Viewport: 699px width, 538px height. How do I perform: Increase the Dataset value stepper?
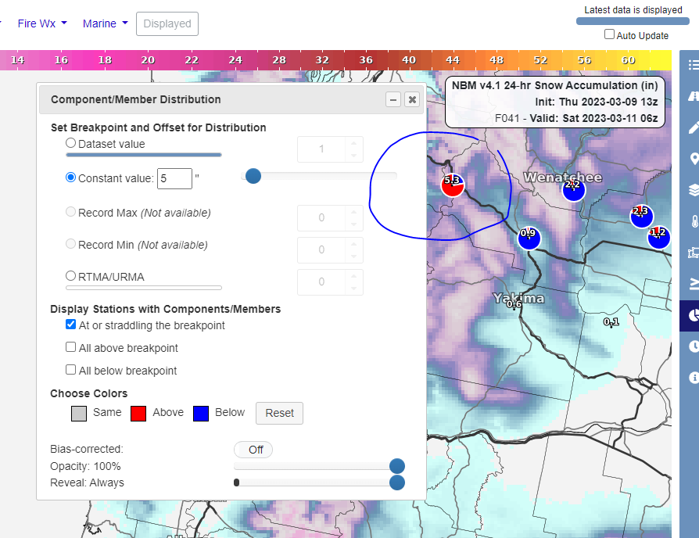(x=354, y=143)
